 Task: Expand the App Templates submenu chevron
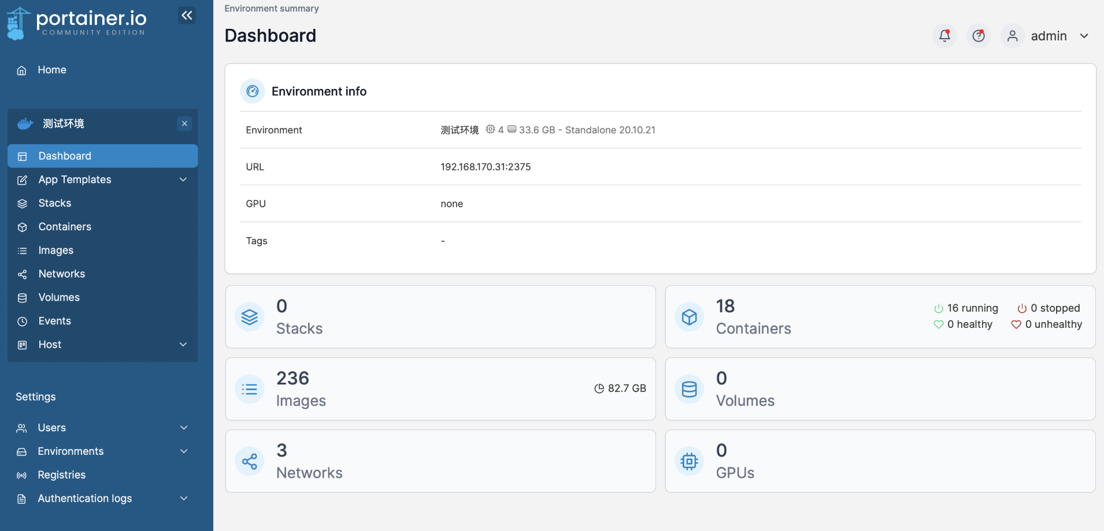(x=183, y=180)
